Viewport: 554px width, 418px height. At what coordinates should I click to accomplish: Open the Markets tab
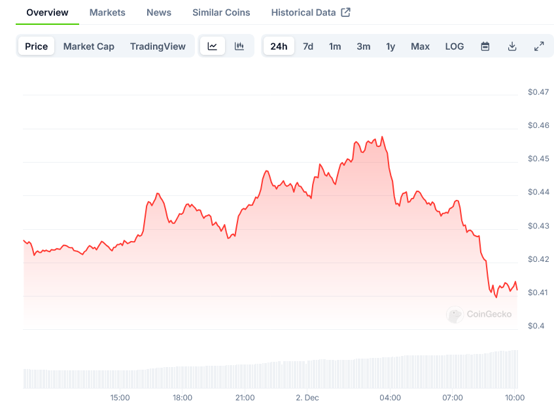pyautogui.click(x=107, y=12)
